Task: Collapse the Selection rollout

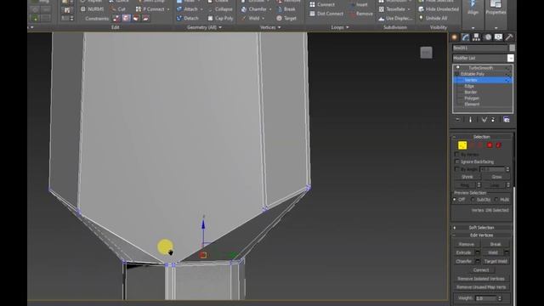Action: [x=482, y=137]
